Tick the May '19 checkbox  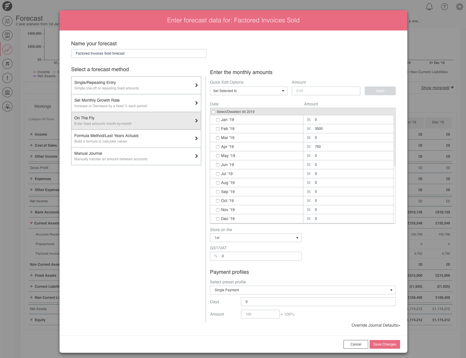point(218,156)
